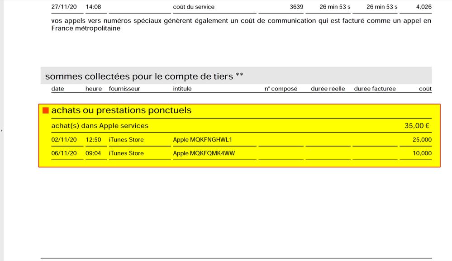Viewport: 452px width, 261px height.
Task: Click the 'intitulé' column header
Action: click(x=182, y=89)
